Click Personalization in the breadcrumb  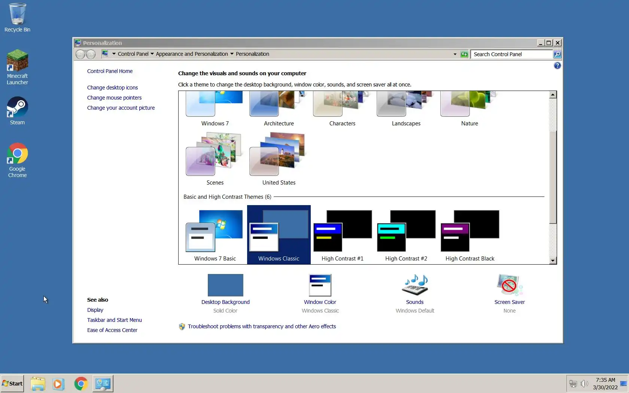tap(252, 54)
